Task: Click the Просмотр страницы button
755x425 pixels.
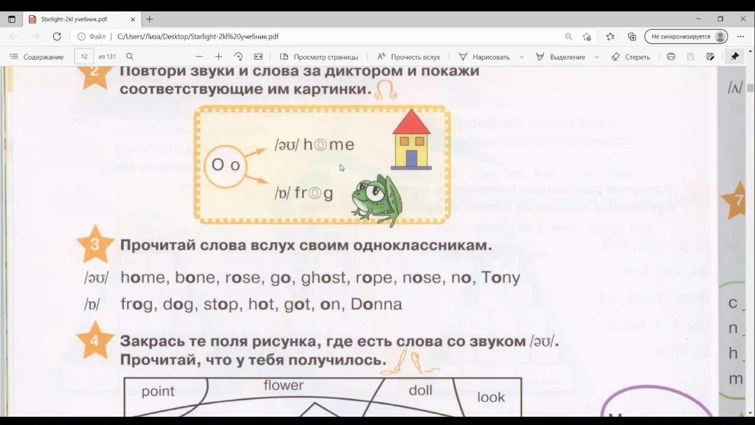Action: (x=319, y=57)
